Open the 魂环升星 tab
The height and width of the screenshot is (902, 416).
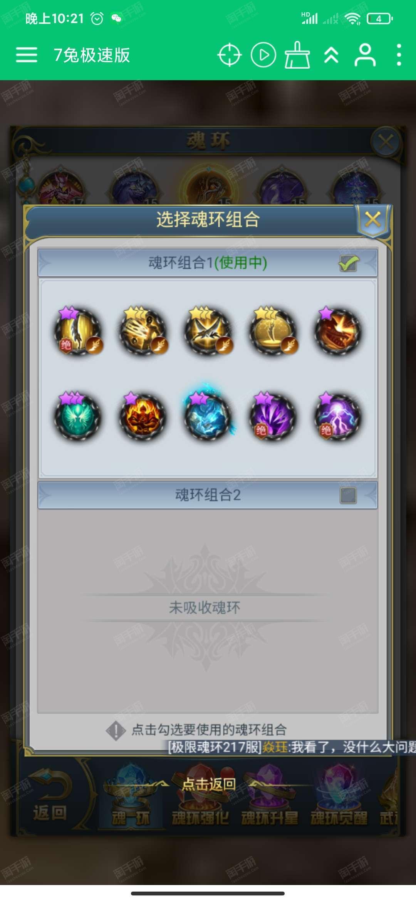coord(270,818)
